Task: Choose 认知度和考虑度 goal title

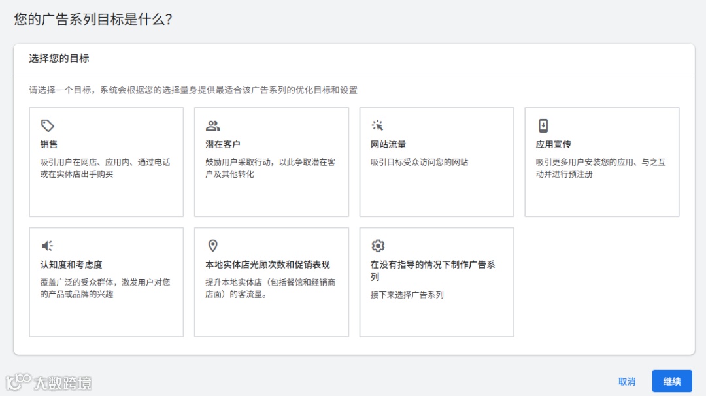Action: (x=71, y=265)
